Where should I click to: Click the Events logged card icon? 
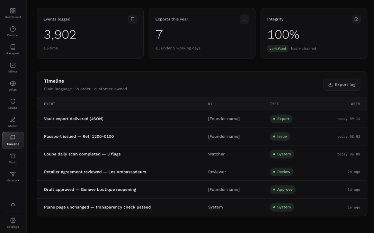[x=132, y=19]
